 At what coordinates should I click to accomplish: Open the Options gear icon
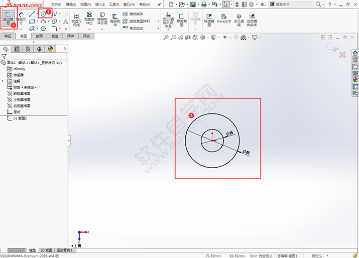coord(252,5)
